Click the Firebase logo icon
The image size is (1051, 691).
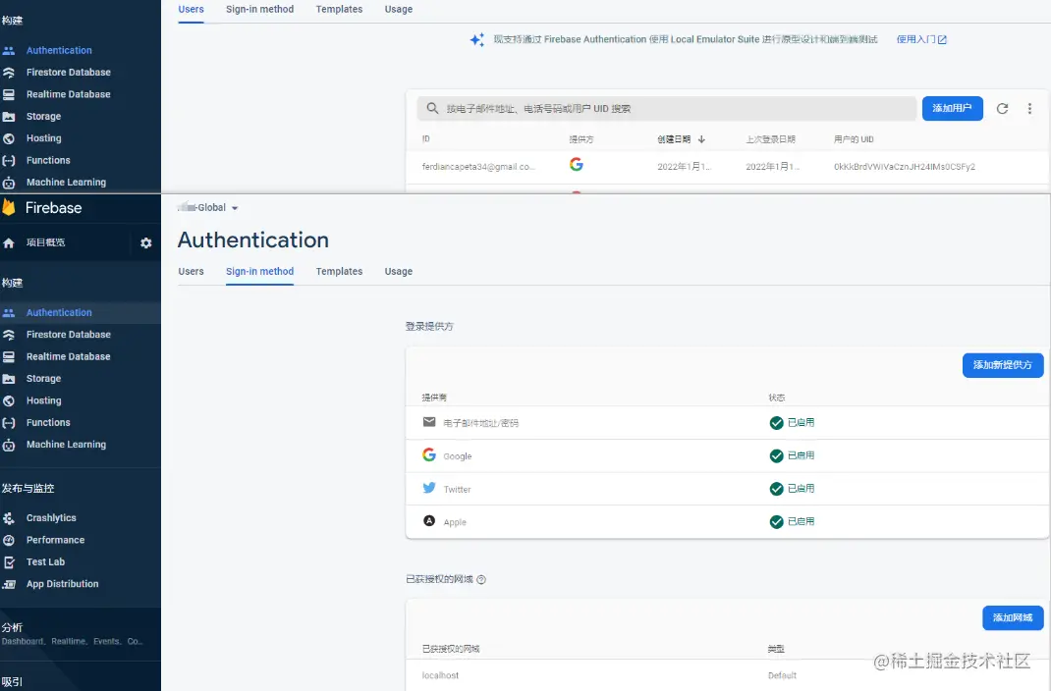[9, 208]
